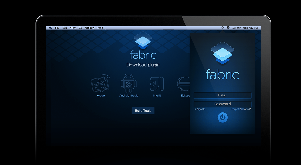Click the IntelliJ label link
This screenshot has height=165, width=301.
[x=157, y=95]
